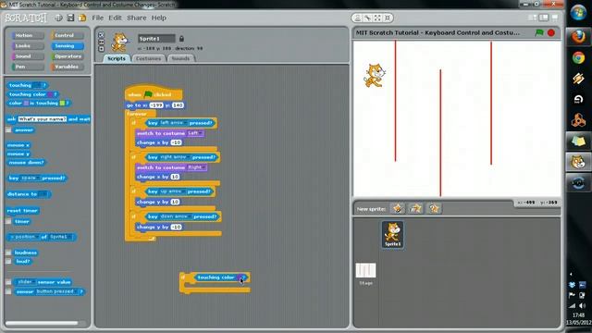The width and height of the screenshot is (592, 333).
Task: Select the Delete scissors tool
Action: (x=367, y=18)
